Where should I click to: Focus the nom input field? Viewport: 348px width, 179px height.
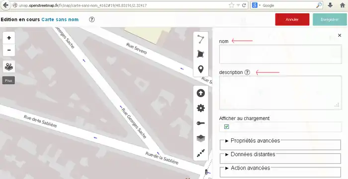[280, 54]
